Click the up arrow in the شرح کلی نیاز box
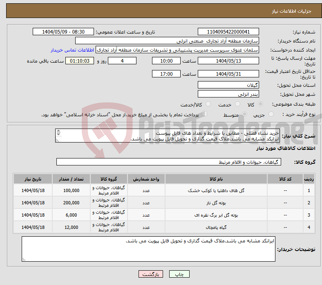The width and height of the screenshot is (322, 285). [x=58, y=132]
